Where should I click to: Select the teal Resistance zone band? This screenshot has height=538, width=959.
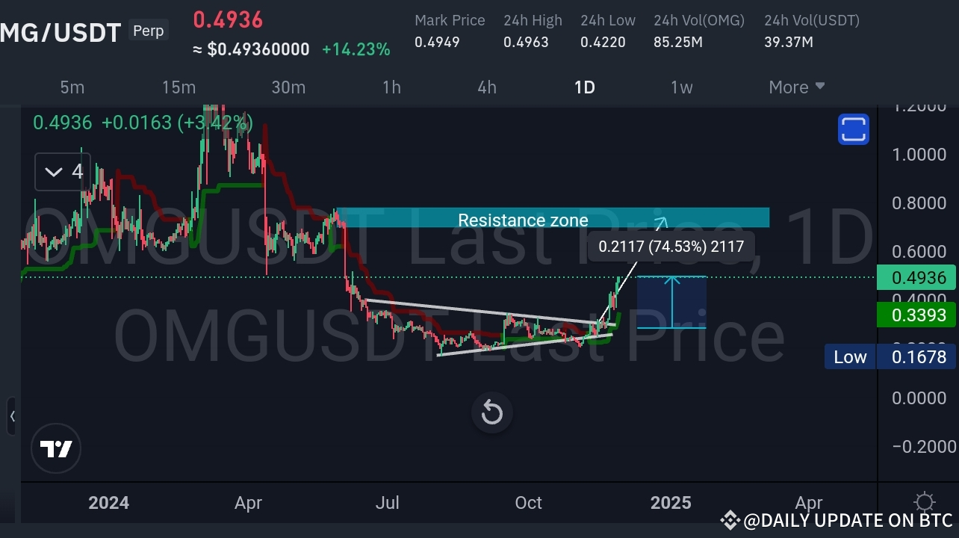[523, 217]
